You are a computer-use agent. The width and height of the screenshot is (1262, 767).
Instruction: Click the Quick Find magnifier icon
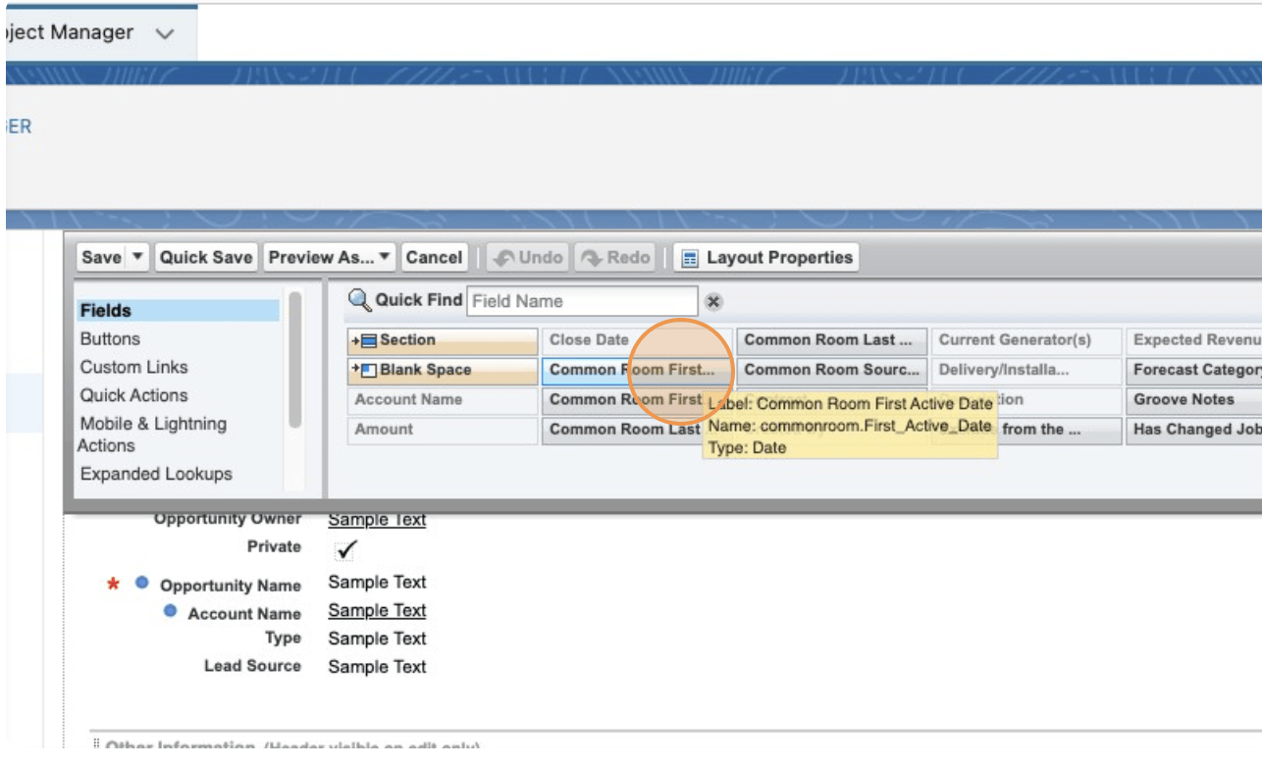(359, 300)
